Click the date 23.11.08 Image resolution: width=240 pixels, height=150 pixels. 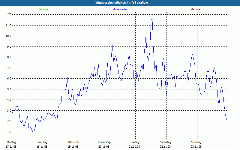[196, 147]
